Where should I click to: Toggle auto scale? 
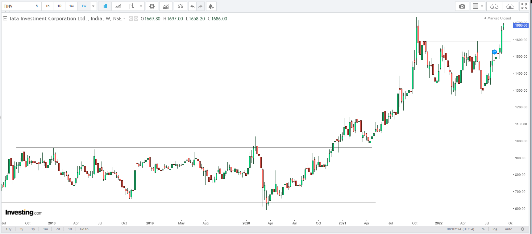(x=509, y=229)
